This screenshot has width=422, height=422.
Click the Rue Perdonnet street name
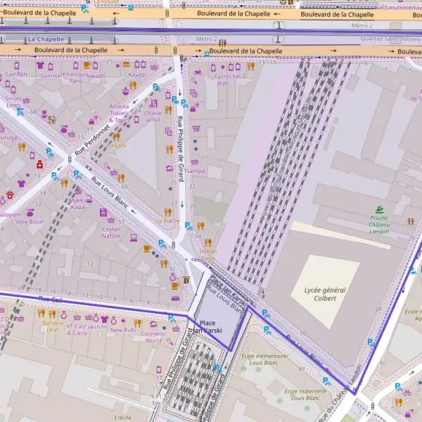[92, 140]
